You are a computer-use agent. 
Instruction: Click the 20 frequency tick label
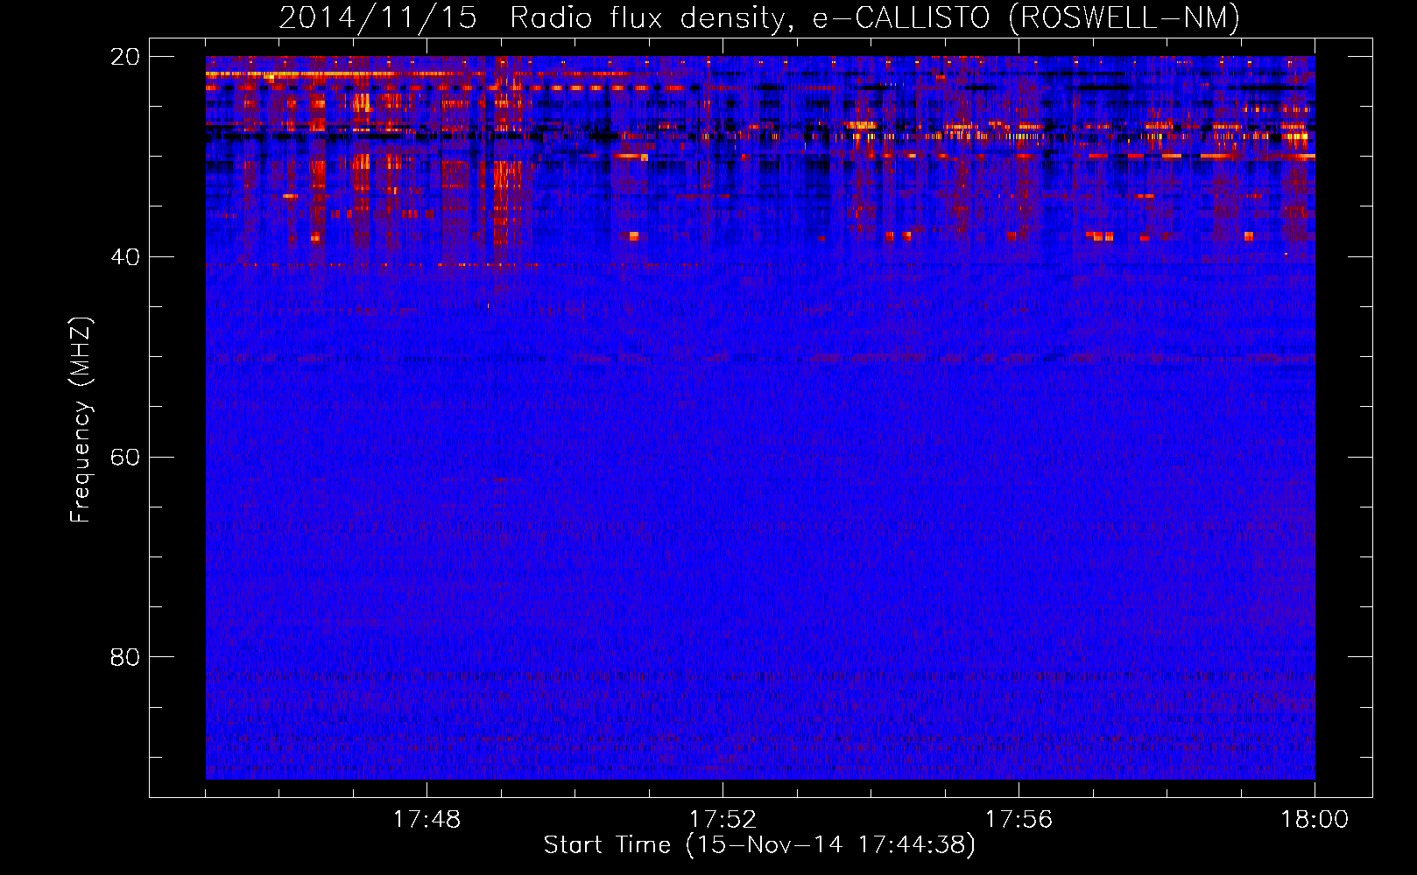click(125, 57)
